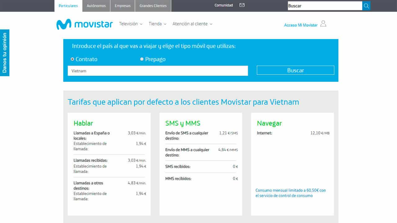Open the Comunidad mail envelope icon
The height and width of the screenshot is (223, 397).
coord(242,5)
